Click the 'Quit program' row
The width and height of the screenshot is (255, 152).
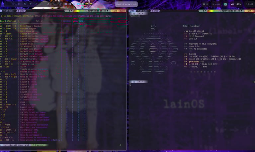pos(27,31)
